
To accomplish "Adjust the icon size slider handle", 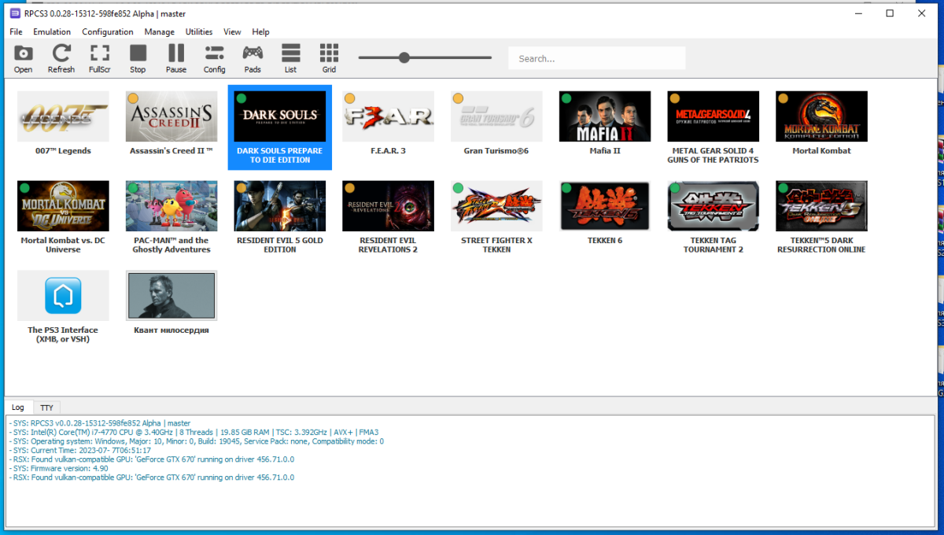I will 404,57.
